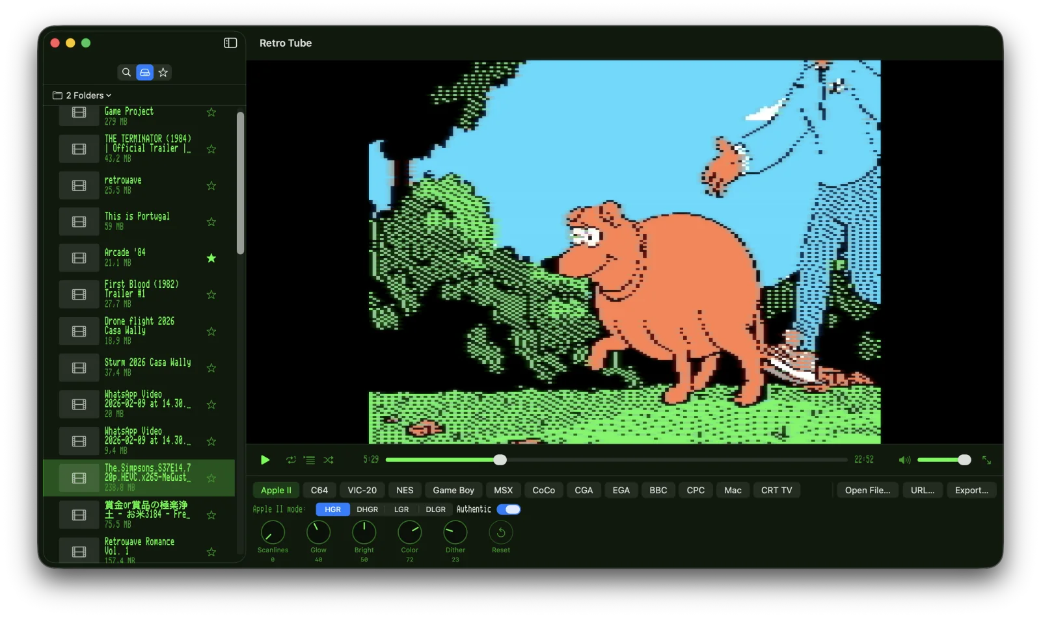Click the Export... button

point(971,491)
